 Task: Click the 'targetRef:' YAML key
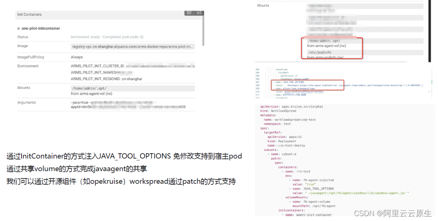click(x=273, y=133)
